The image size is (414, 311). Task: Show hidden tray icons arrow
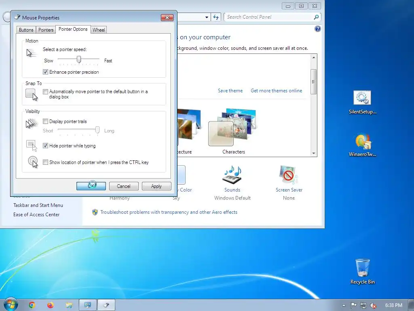pos(344,305)
